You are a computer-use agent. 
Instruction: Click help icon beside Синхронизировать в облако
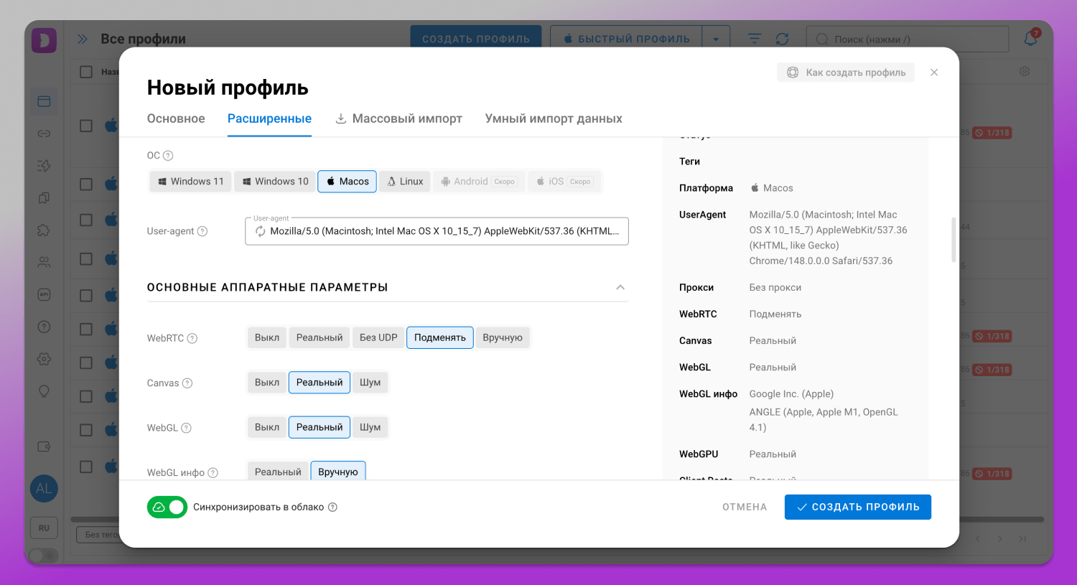click(332, 507)
